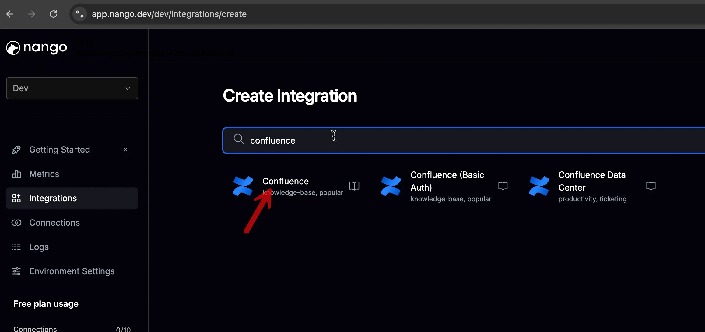The height and width of the screenshot is (332, 705).
Task: Dismiss Getting Started with the x icon
Action: [125, 150]
